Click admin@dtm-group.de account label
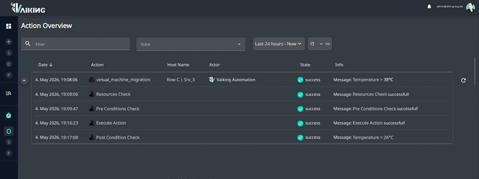Viewport: 479px width, 179px height. click(450, 7)
